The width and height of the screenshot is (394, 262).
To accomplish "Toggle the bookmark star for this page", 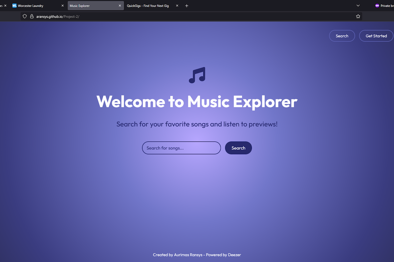I will [358, 16].
